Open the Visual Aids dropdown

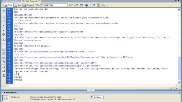tap(104, 5)
